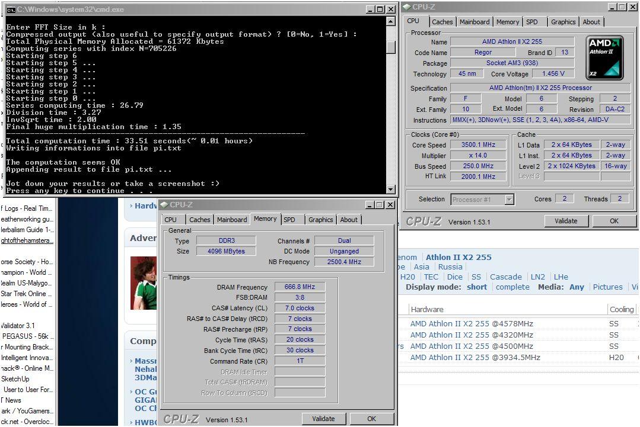Viewport: 640px width, 427px height.
Task: Open the Athlon II X2 255 @3934.5MHz result
Action: tap(475, 357)
